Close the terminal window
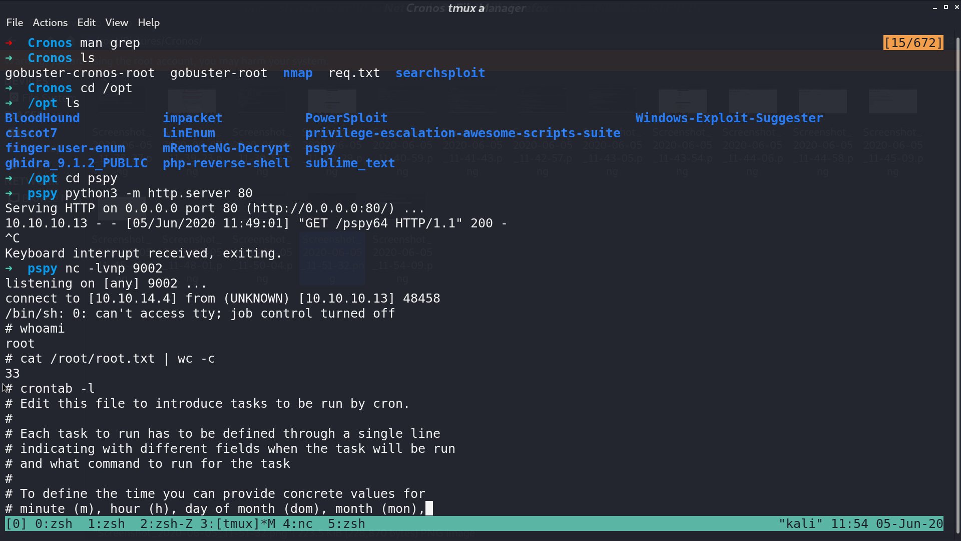Image resolution: width=961 pixels, height=541 pixels. [956, 7]
